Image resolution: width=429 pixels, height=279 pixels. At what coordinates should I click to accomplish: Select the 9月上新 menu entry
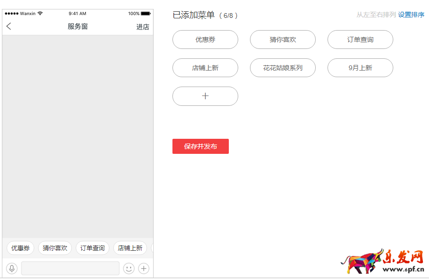click(x=360, y=68)
